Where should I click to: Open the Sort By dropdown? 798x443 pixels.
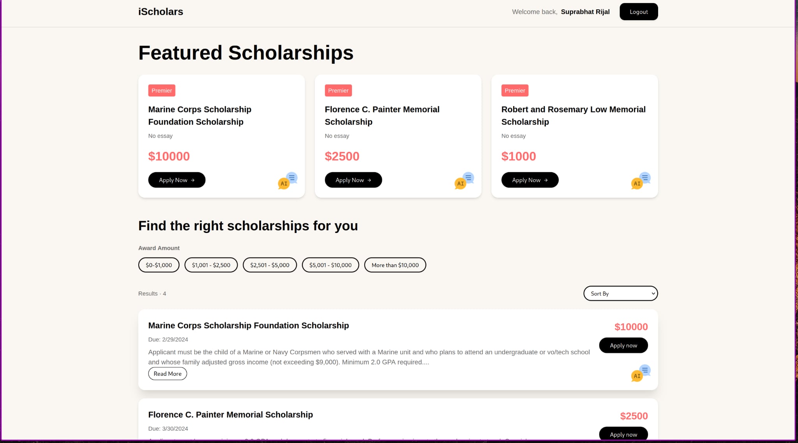(x=620, y=293)
